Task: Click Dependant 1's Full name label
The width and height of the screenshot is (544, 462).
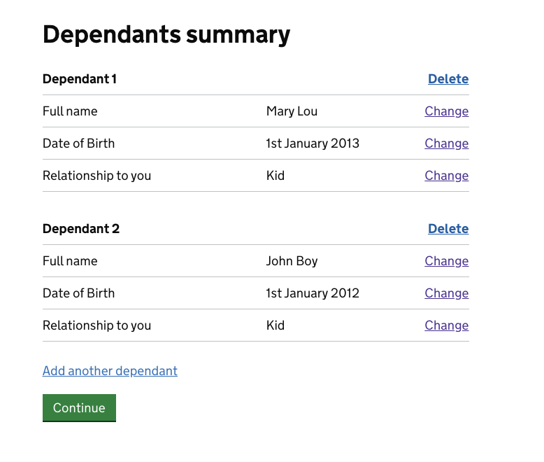Action: point(70,111)
